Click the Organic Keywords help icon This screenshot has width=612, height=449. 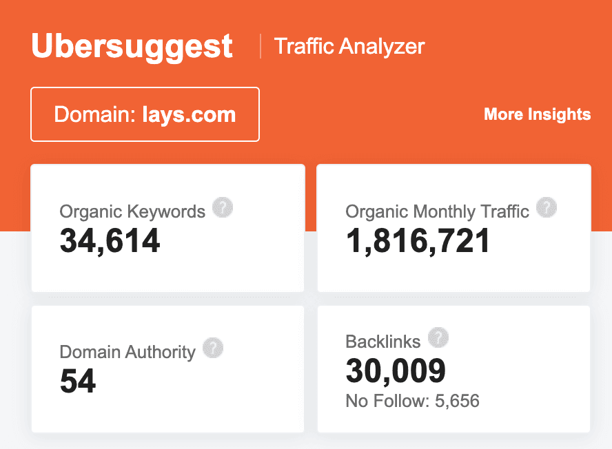tap(223, 207)
